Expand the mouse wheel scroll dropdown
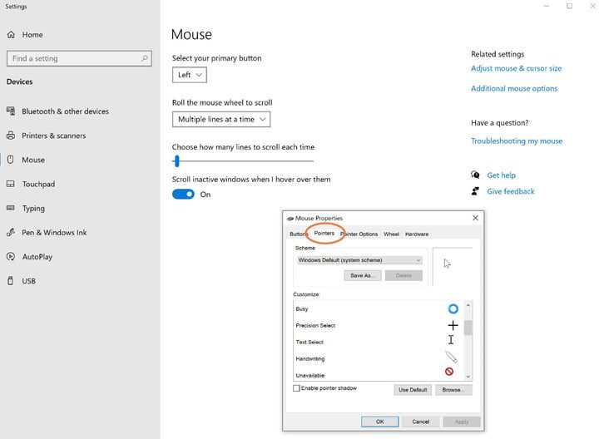599x439 pixels. pyautogui.click(x=221, y=120)
